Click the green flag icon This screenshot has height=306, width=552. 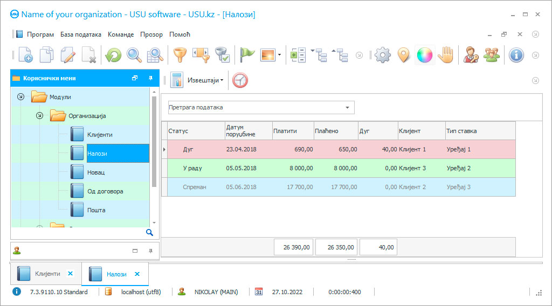click(247, 55)
